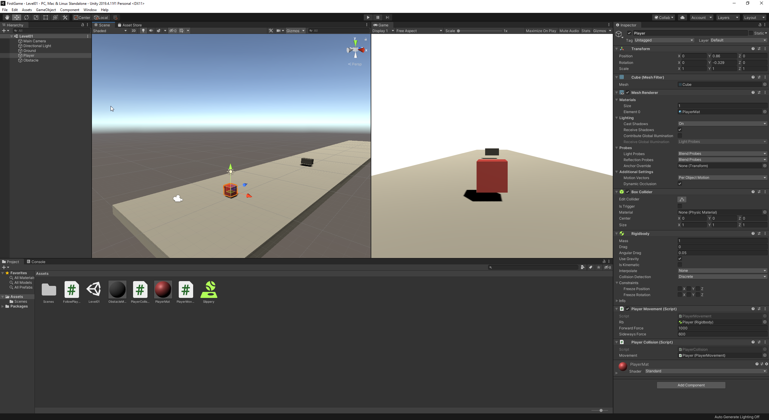Screen dimensions: 769x420
Task: Toggle 2D view mode in Scene
Action: [134, 31]
